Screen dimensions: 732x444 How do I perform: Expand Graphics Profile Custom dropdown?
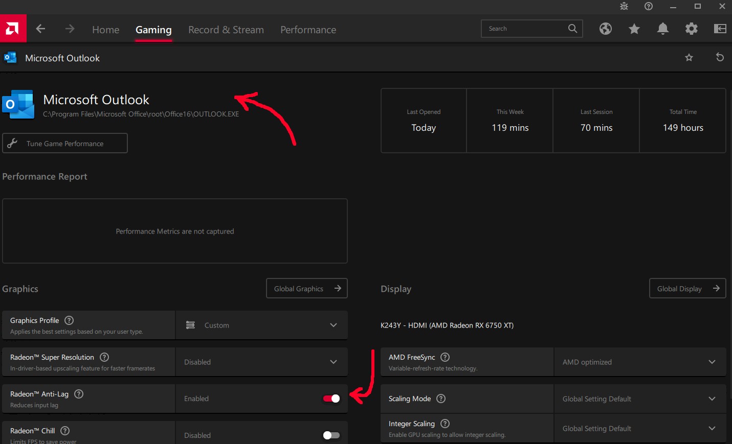[x=261, y=325]
